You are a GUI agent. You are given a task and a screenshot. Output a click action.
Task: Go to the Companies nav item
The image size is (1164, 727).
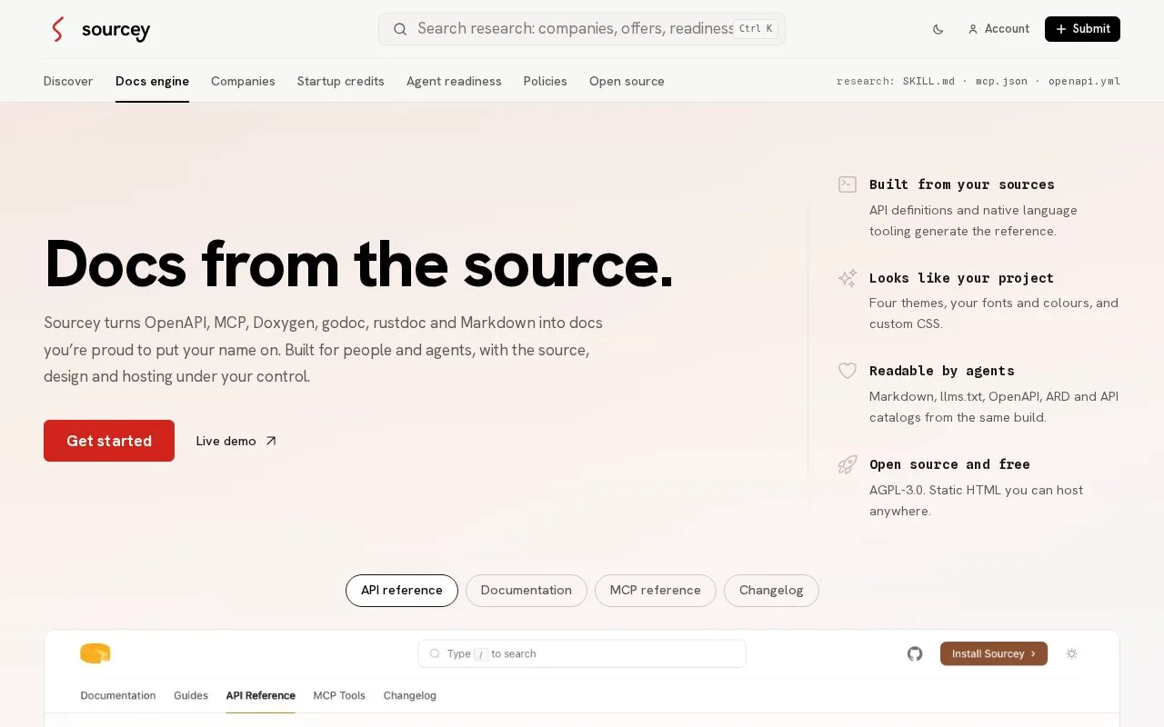pos(243,81)
